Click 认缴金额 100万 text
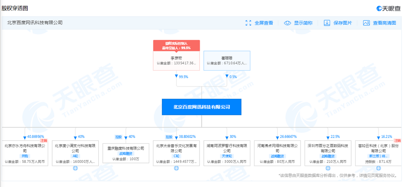Image resolution: width=403 pixels, height=187 pixels. [x=126, y=159]
